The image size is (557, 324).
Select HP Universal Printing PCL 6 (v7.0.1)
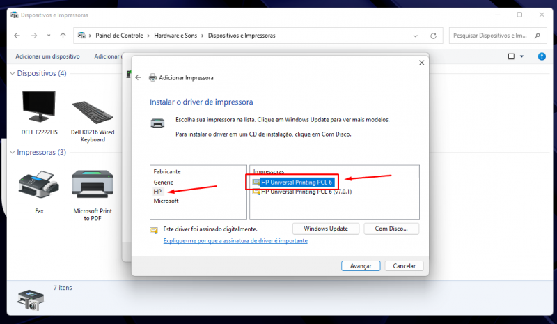pos(306,192)
